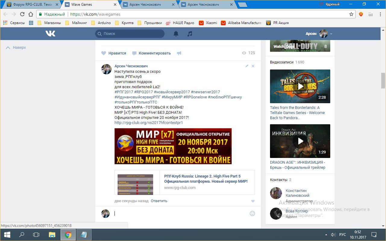Image resolution: width=386 pixels, height=241 pixels.
Task: Open Xiaomi bookmark
Action: [208, 23]
